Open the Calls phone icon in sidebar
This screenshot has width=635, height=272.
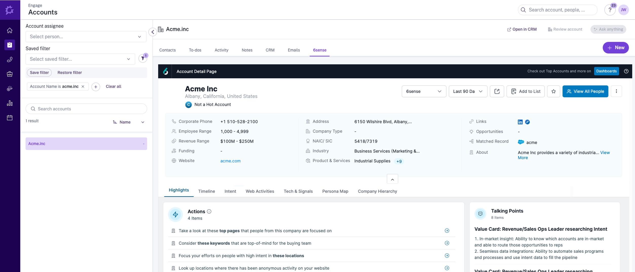pyautogui.click(x=10, y=60)
